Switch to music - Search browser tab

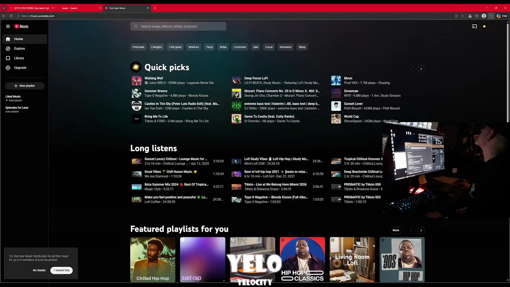point(78,8)
